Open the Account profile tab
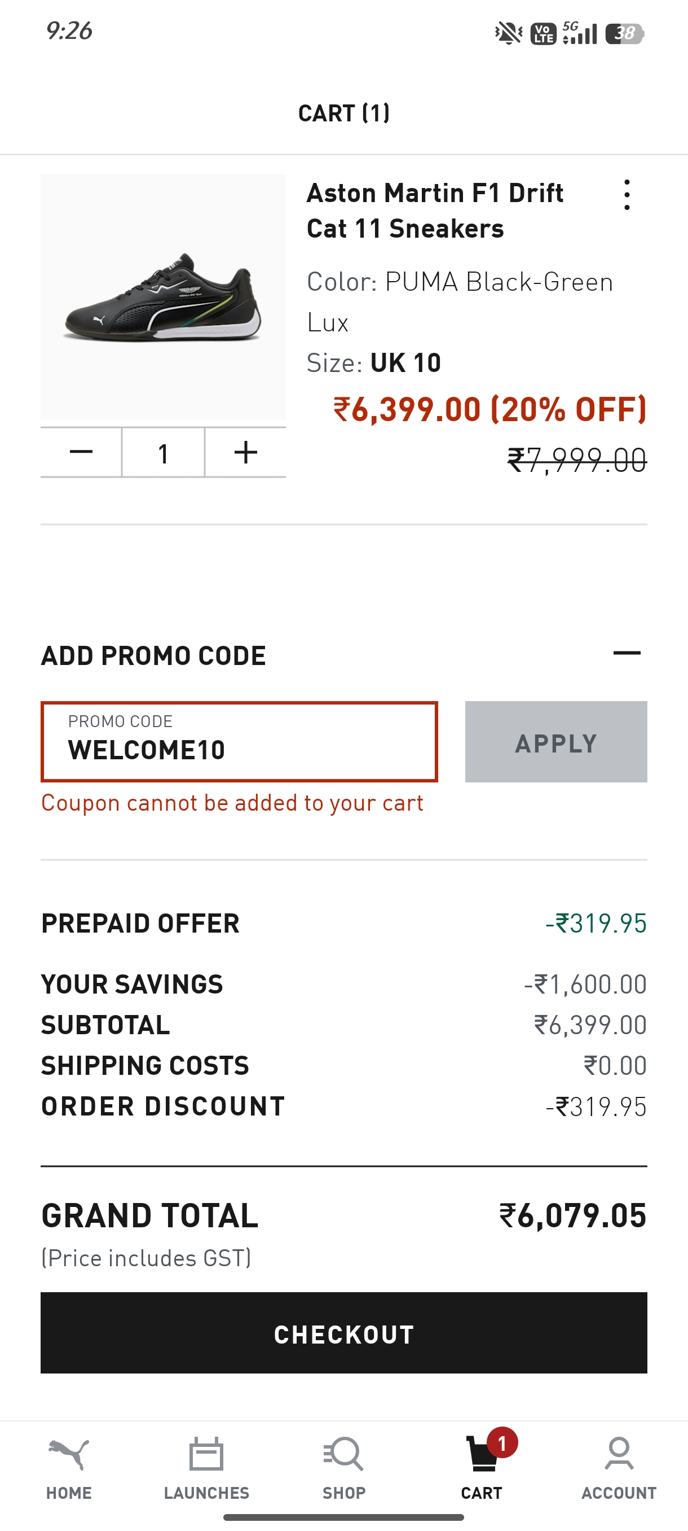Image resolution: width=688 pixels, height=1531 pixels. click(619, 1467)
